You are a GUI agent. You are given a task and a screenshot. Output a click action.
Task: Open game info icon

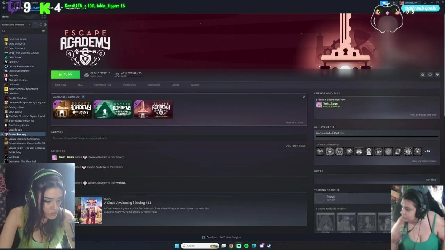coord(430,75)
